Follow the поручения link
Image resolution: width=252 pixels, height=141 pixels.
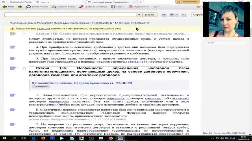pos(115,98)
